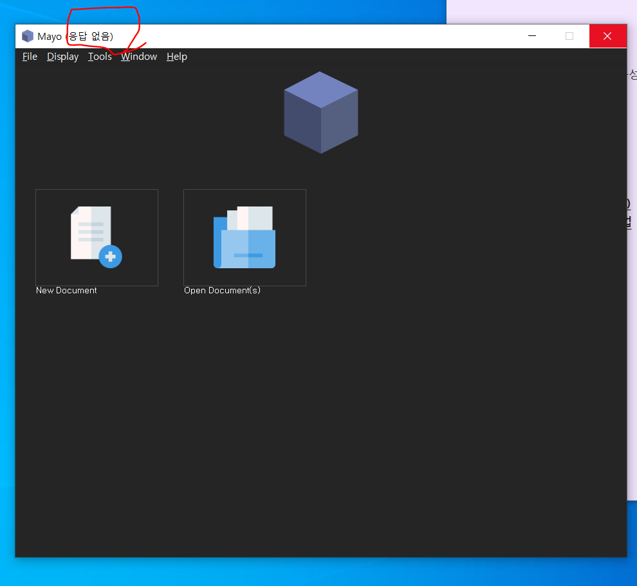Open the File menu
Screen dimensions: 637x586
[30, 57]
